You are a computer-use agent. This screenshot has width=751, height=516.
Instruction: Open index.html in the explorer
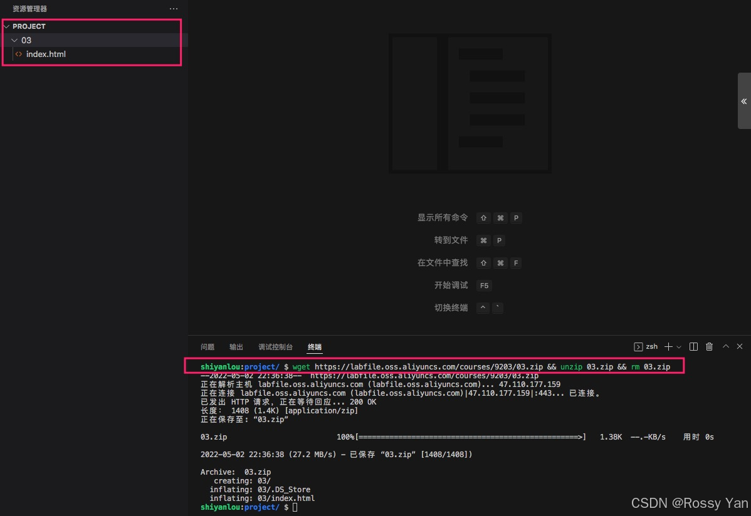(x=46, y=54)
